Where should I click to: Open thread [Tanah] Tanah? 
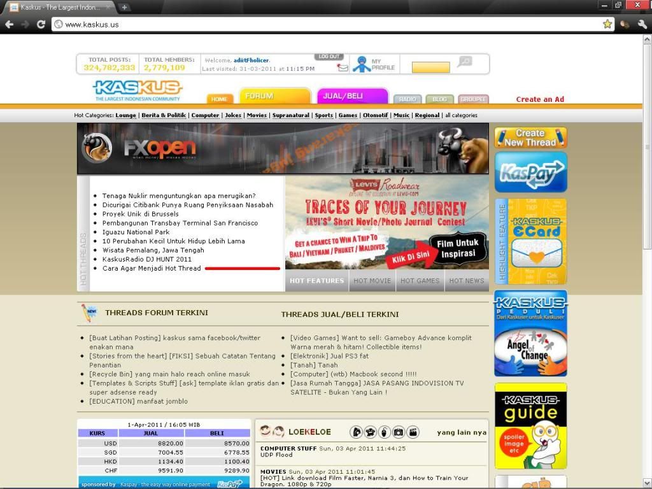(314, 365)
